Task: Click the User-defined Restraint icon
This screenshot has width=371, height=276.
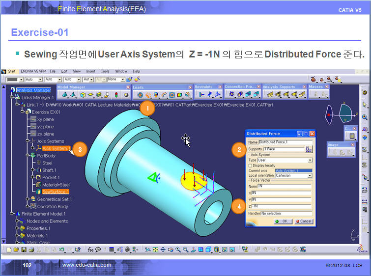Action: [217, 95]
